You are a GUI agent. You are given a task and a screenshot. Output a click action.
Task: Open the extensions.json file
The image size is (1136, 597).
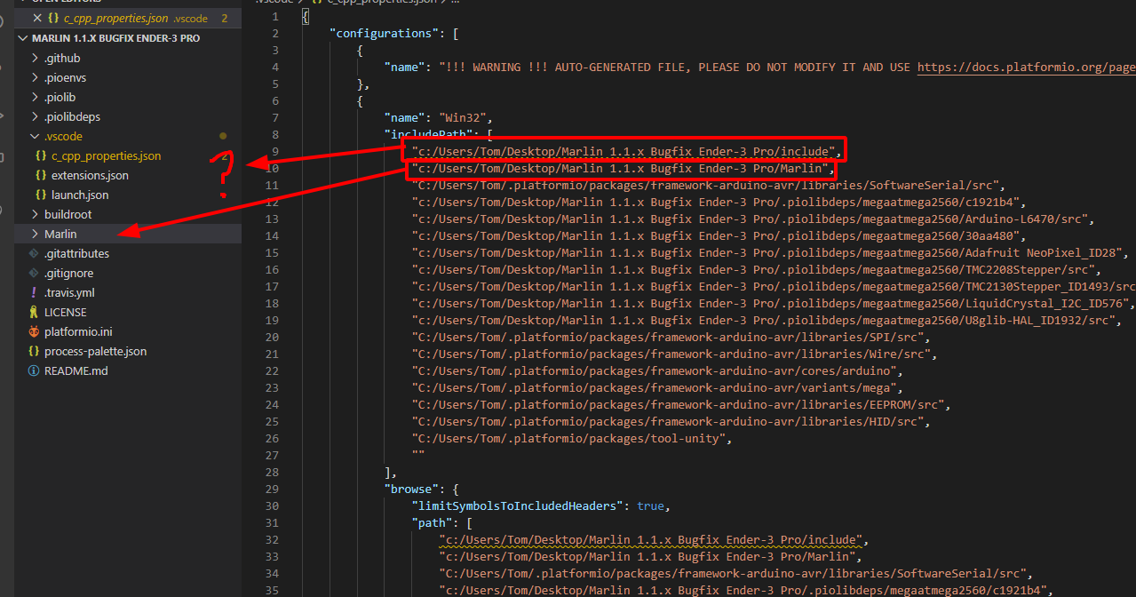pos(90,175)
